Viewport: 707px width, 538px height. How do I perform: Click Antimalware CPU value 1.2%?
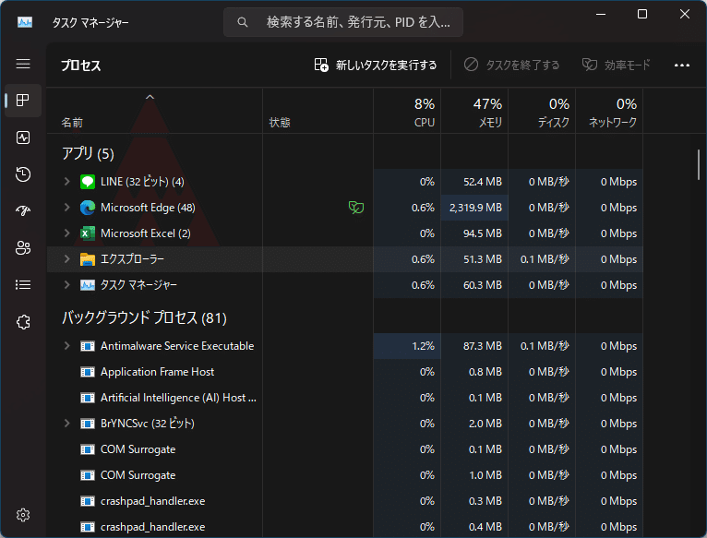coord(423,346)
